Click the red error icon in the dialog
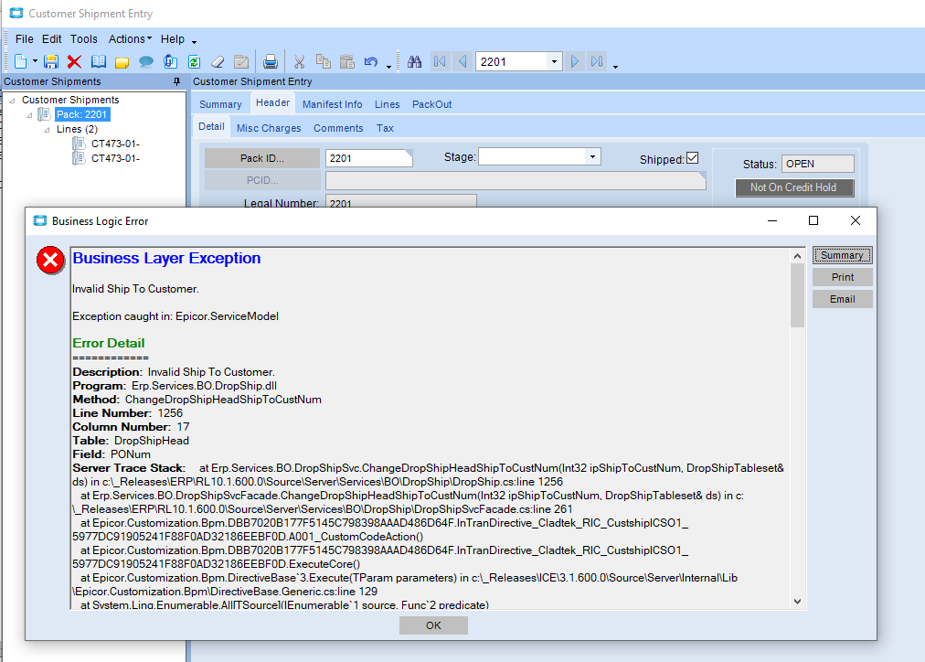Screen dimensions: 925x662 pos(51,261)
